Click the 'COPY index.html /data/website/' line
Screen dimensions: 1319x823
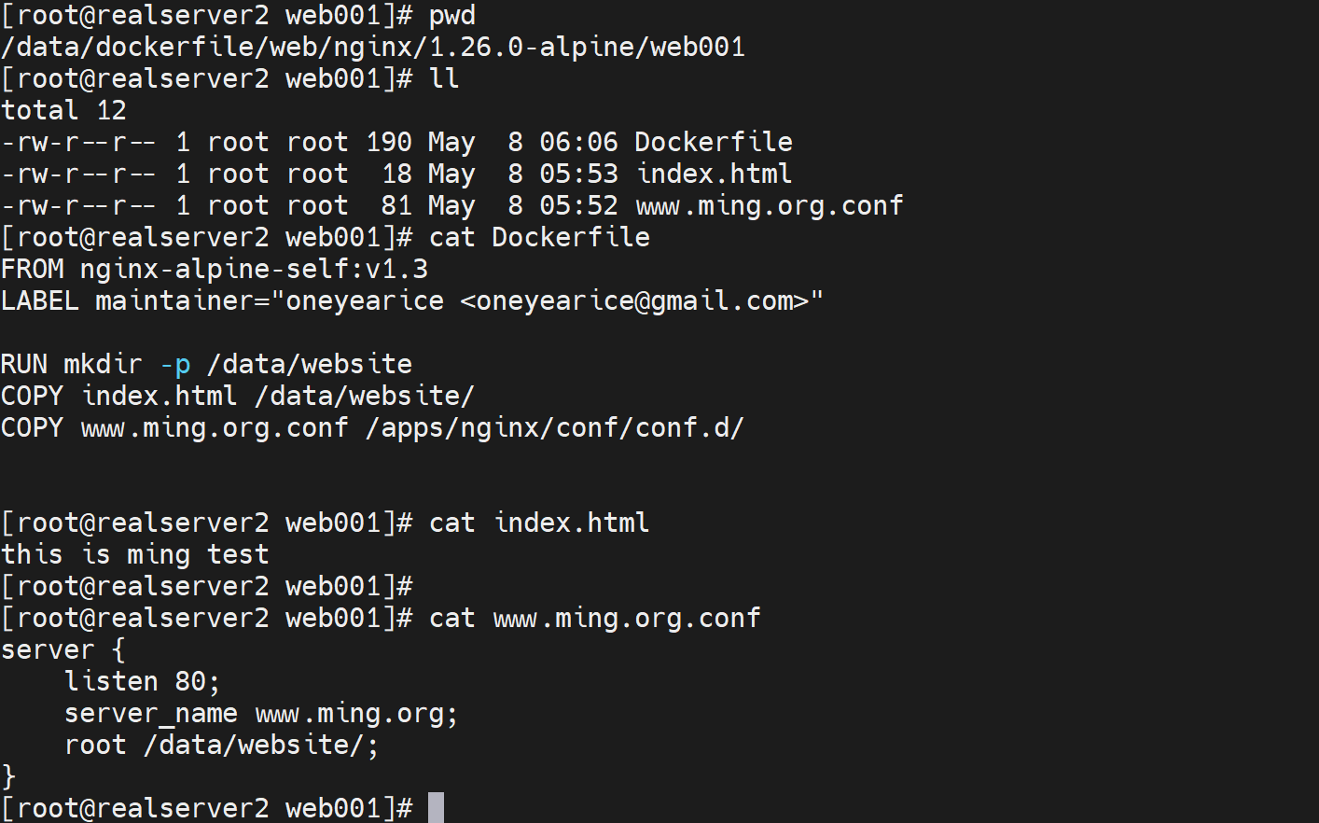click(x=237, y=397)
